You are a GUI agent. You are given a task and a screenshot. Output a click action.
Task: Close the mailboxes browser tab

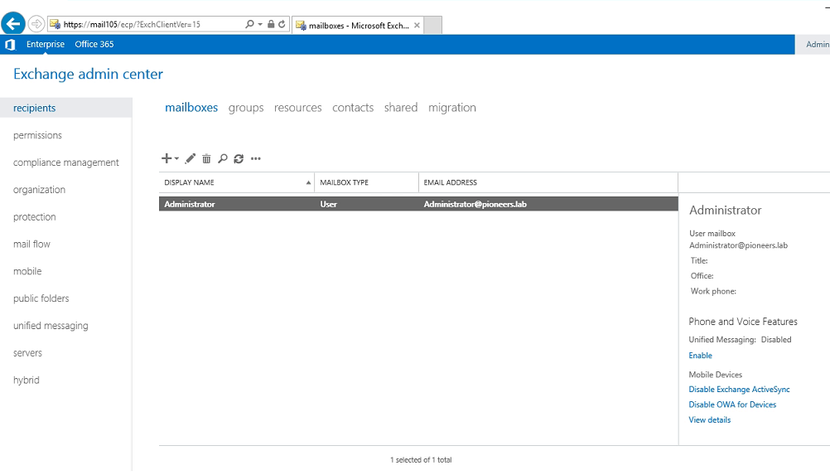pos(417,25)
